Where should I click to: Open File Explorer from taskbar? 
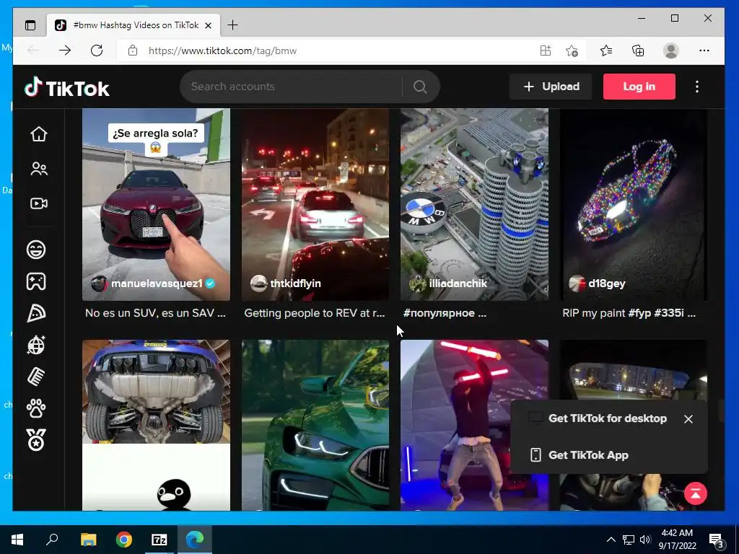[x=88, y=540]
